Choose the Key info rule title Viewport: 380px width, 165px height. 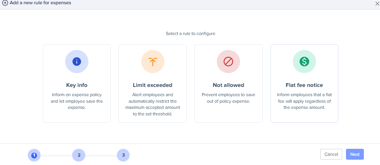click(77, 85)
